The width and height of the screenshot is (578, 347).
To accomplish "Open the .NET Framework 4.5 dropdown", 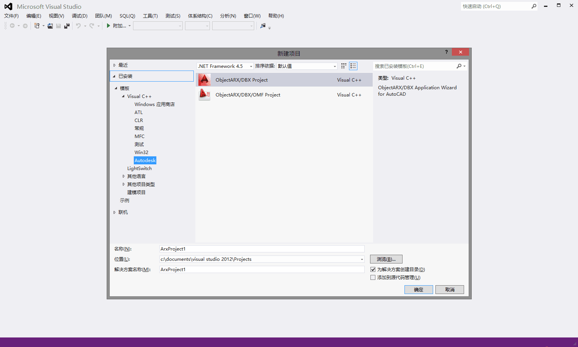I will pyautogui.click(x=225, y=66).
